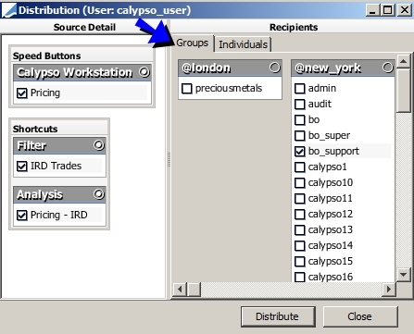Minimize the Distribution window

(x=372, y=10)
